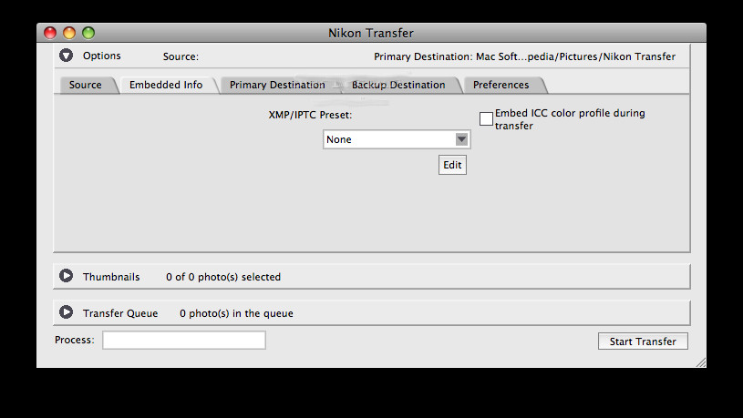
Task: Open the Preferences tab
Action: (x=500, y=85)
